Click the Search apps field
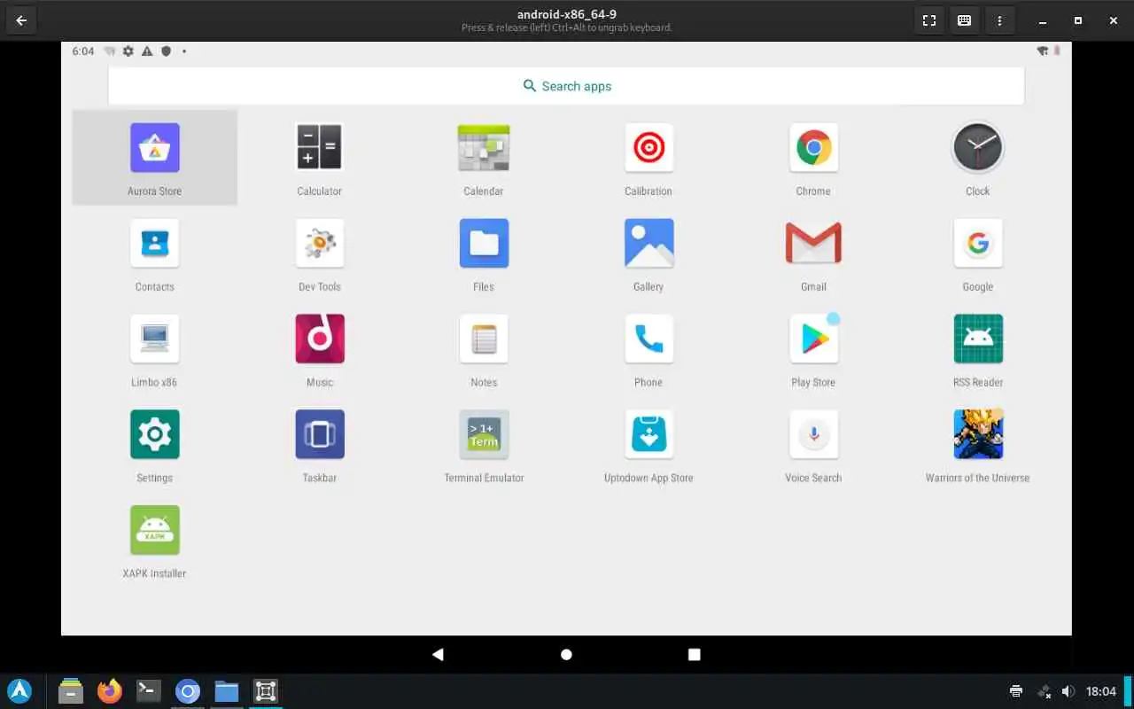This screenshot has width=1134, height=709. click(x=566, y=86)
